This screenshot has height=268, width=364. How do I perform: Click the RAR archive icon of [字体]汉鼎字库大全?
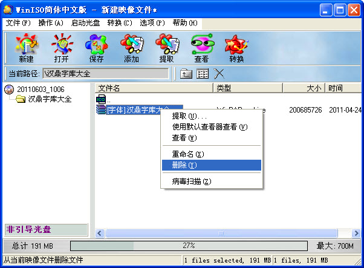(x=101, y=109)
